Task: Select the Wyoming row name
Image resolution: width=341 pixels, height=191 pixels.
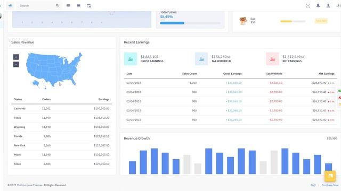Action: (x=19, y=127)
